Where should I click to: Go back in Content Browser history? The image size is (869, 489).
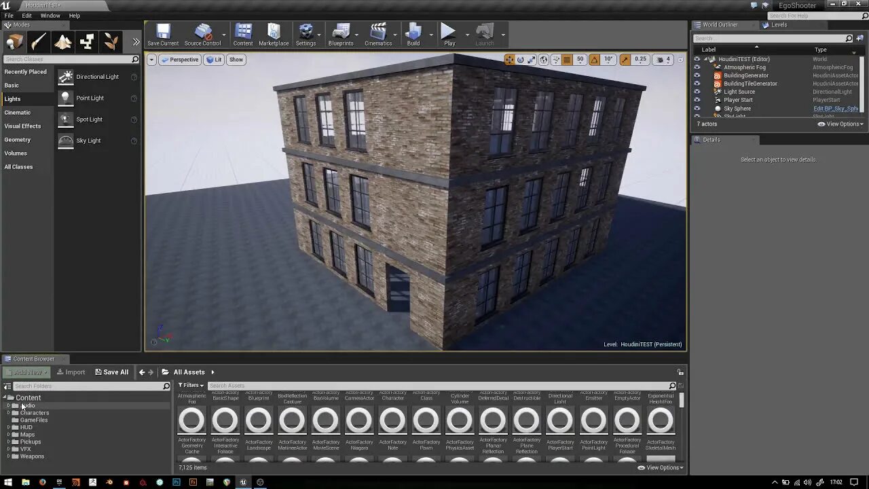(x=142, y=372)
